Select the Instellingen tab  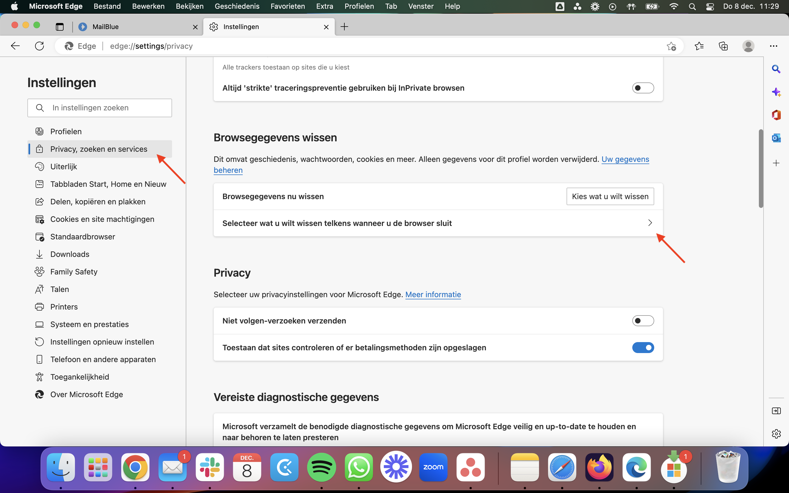269,27
